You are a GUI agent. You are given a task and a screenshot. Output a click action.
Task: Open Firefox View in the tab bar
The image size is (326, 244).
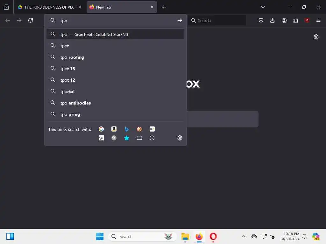click(6, 7)
